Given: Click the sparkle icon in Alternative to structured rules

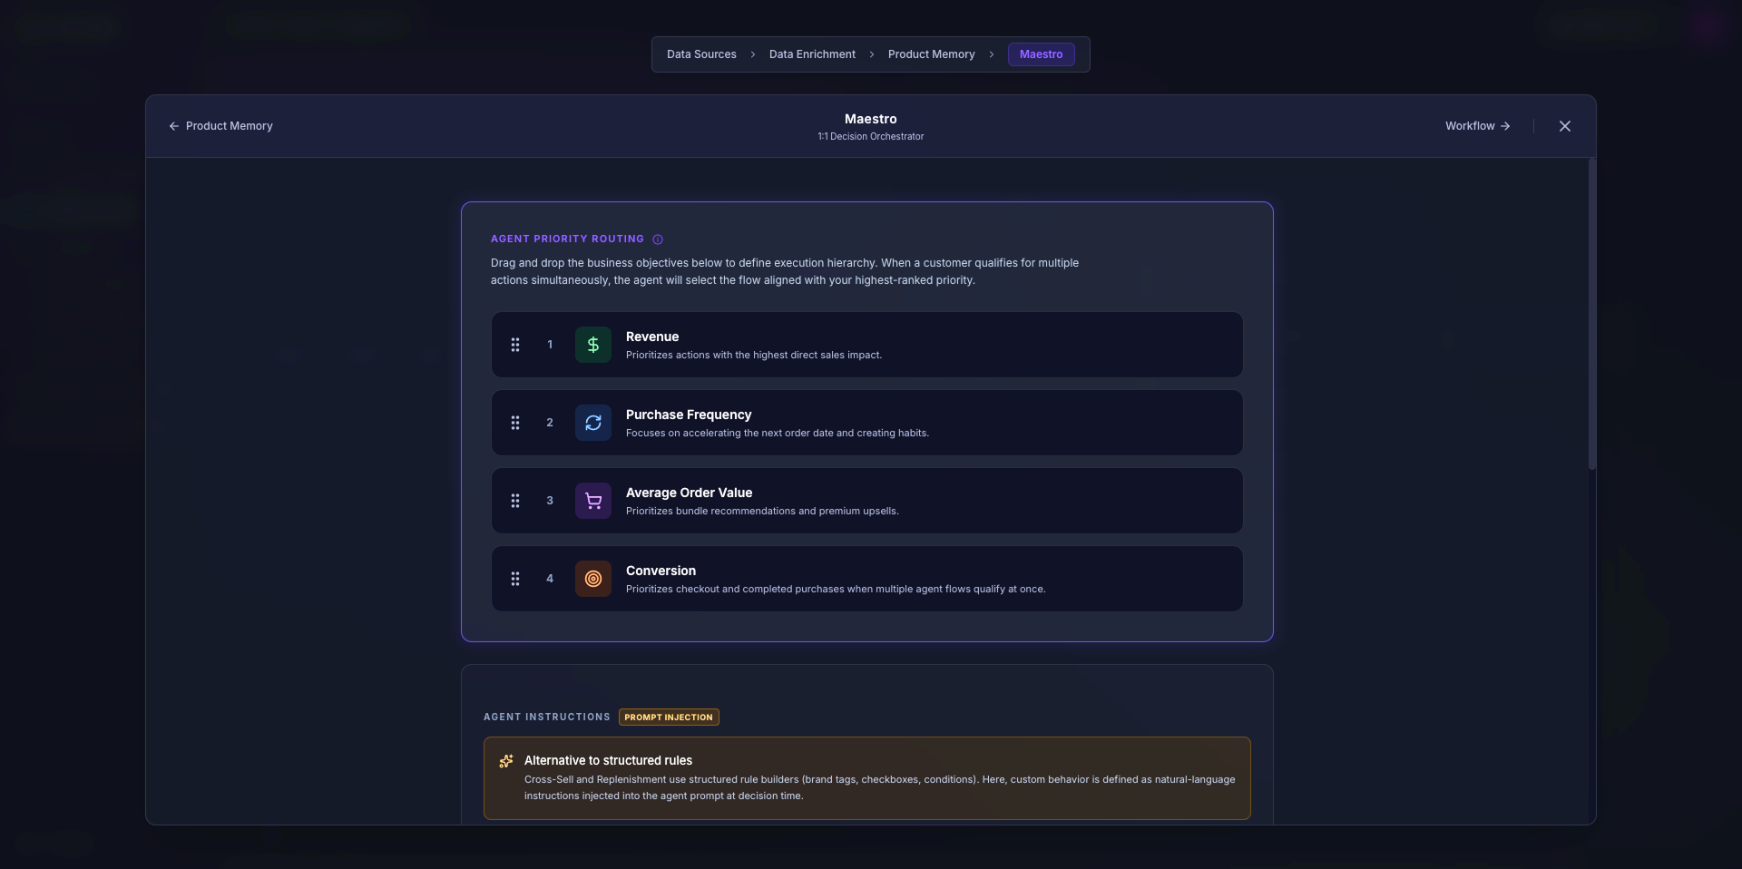Looking at the screenshot, I should [x=506, y=761].
